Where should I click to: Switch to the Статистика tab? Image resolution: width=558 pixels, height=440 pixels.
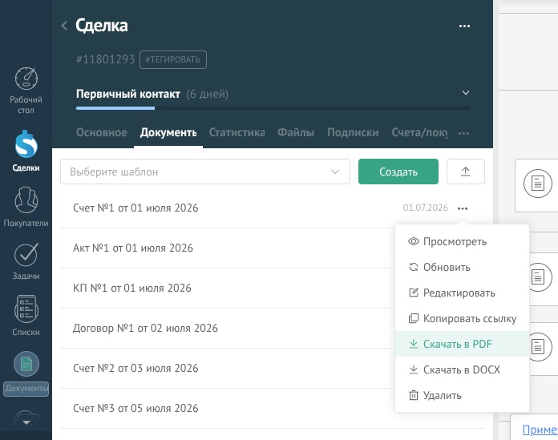[237, 132]
